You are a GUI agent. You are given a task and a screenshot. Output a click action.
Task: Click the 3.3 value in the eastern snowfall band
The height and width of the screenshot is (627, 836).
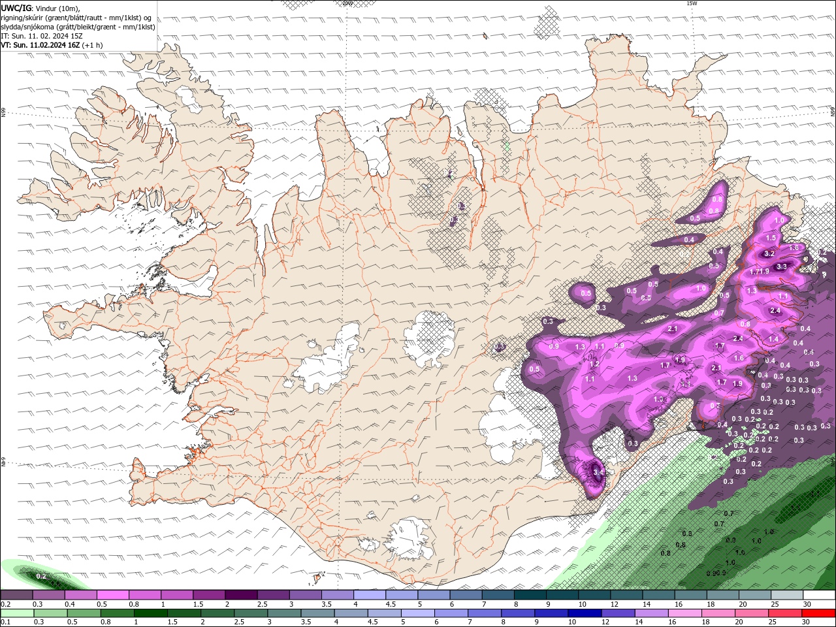coord(782,266)
